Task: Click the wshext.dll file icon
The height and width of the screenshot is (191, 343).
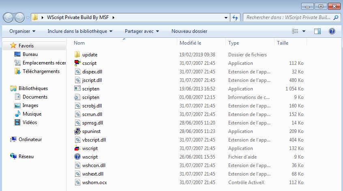Action: coord(77,174)
